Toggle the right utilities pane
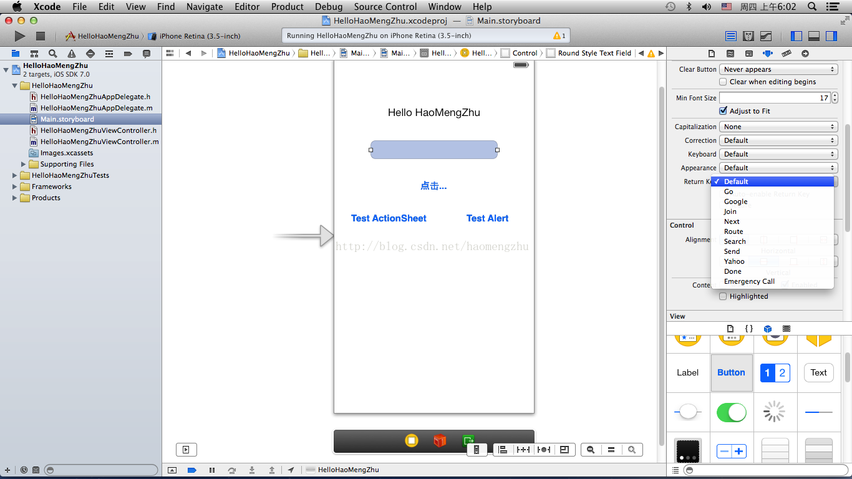This screenshot has height=479, width=852. pyautogui.click(x=831, y=36)
